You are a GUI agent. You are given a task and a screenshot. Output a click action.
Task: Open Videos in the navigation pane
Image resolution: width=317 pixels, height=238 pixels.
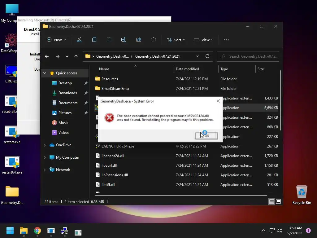click(64, 133)
